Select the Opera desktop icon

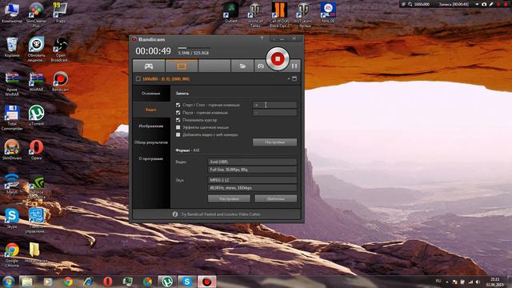tap(36, 150)
